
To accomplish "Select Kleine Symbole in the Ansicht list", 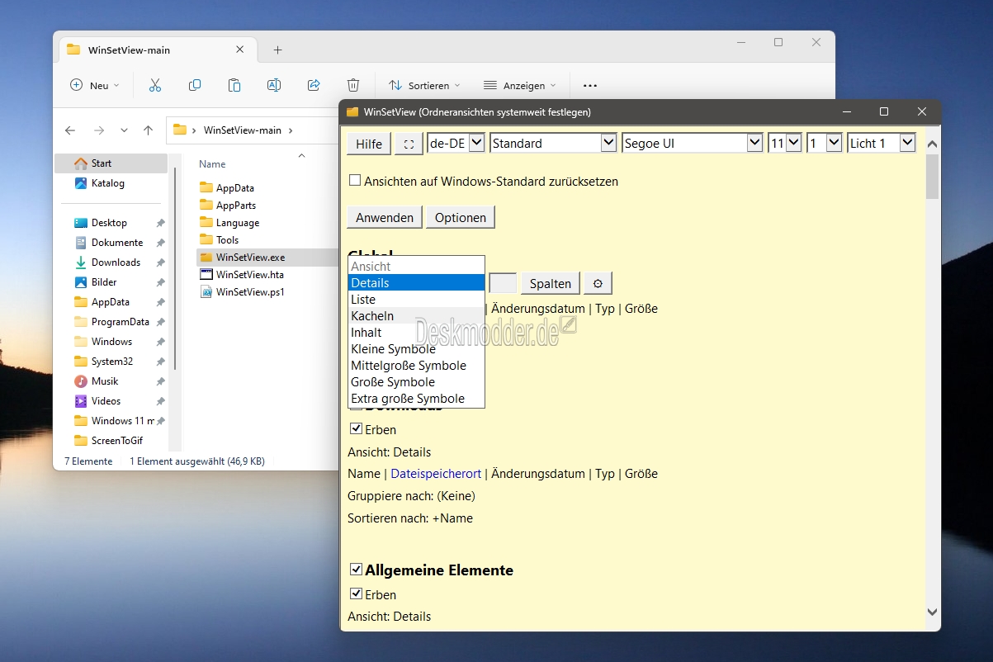I will click(417, 349).
